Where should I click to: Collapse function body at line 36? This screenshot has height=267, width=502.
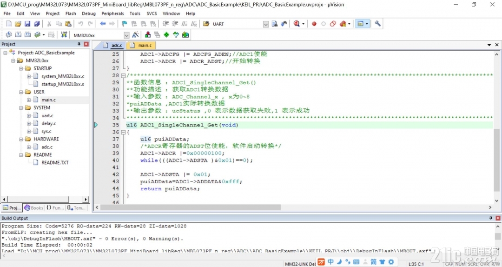pos(123,132)
